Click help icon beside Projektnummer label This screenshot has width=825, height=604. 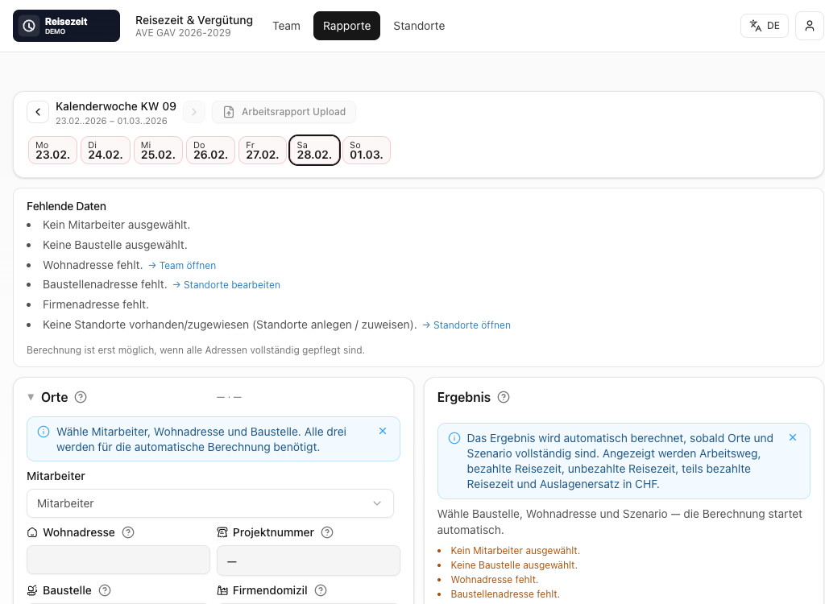[327, 532]
